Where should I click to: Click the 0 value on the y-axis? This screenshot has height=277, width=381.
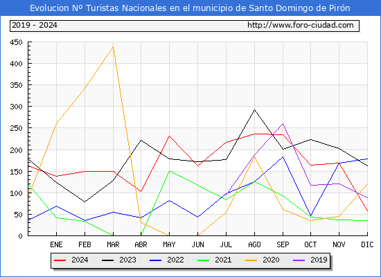(20, 236)
